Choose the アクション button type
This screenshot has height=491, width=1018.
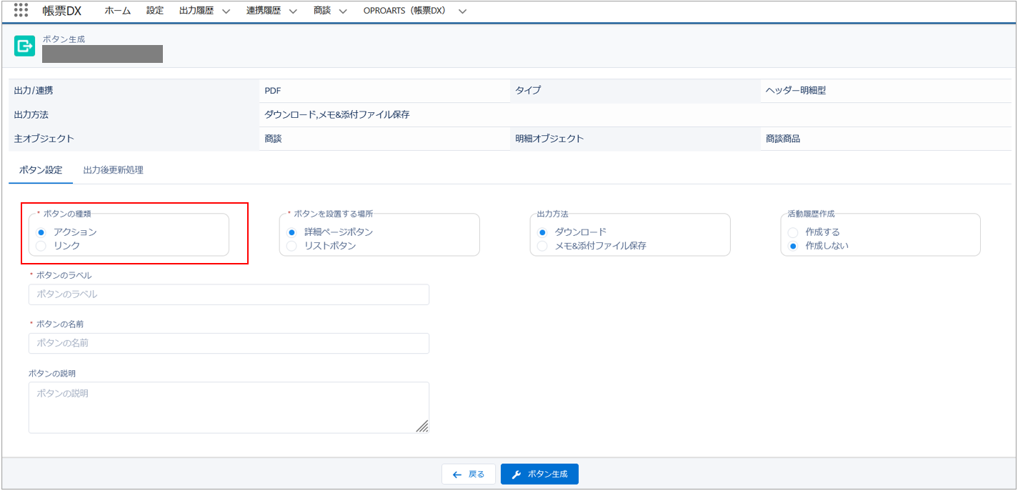point(41,232)
